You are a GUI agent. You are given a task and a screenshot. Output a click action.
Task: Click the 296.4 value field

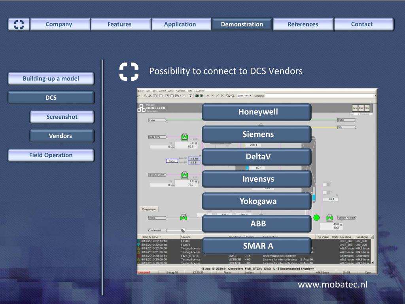(x=254, y=145)
